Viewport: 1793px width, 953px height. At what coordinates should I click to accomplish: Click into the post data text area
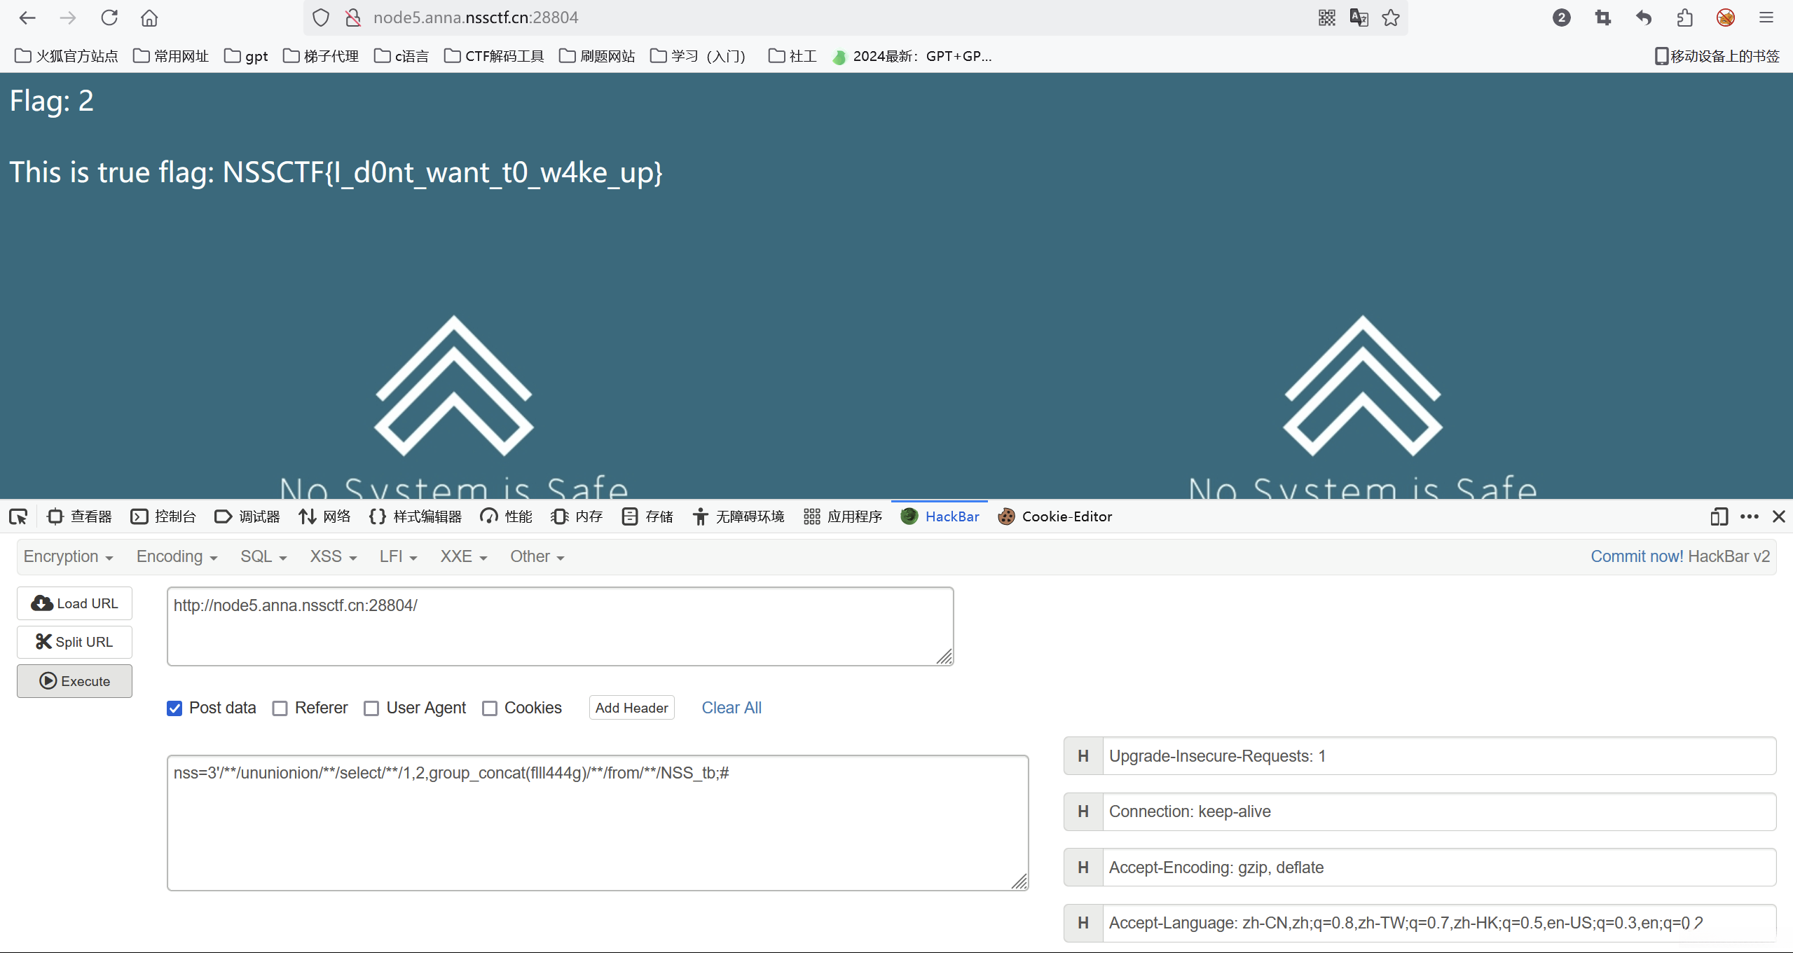pos(597,823)
